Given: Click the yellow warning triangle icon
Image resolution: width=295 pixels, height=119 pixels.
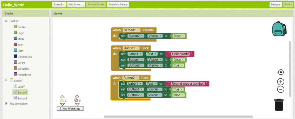Looking at the screenshot, I should click(62, 100).
